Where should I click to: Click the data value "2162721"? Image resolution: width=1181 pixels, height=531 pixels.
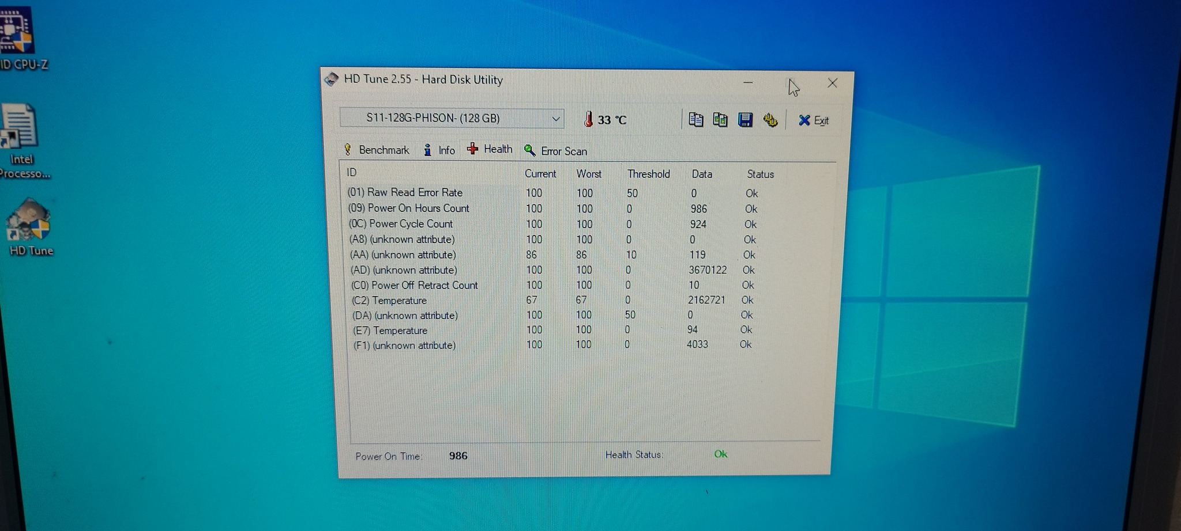[x=706, y=300]
